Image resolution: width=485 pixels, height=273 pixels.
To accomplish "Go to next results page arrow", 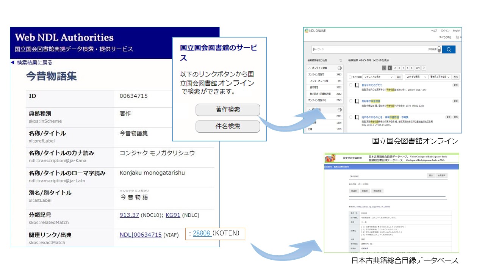I will [x=424, y=68].
